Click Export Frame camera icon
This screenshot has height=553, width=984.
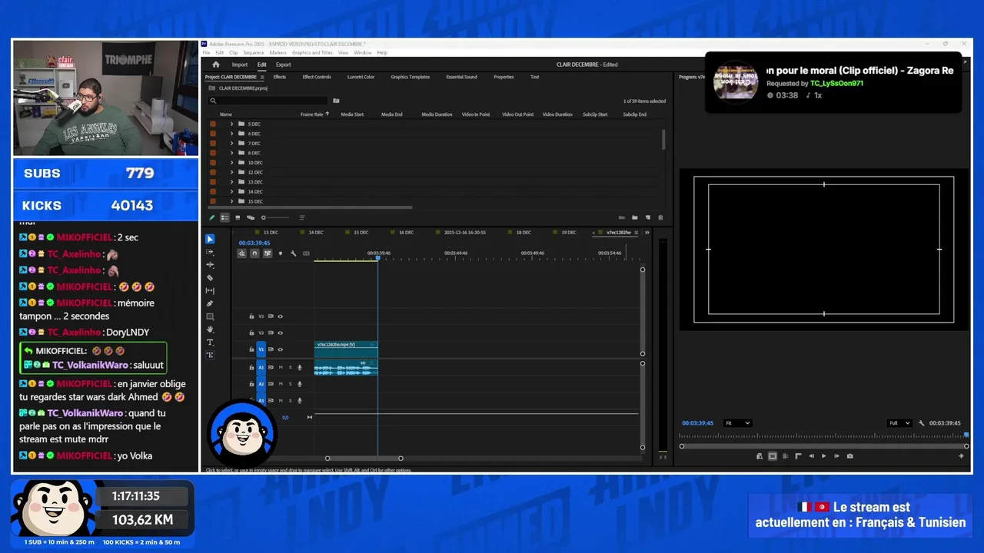(x=849, y=456)
